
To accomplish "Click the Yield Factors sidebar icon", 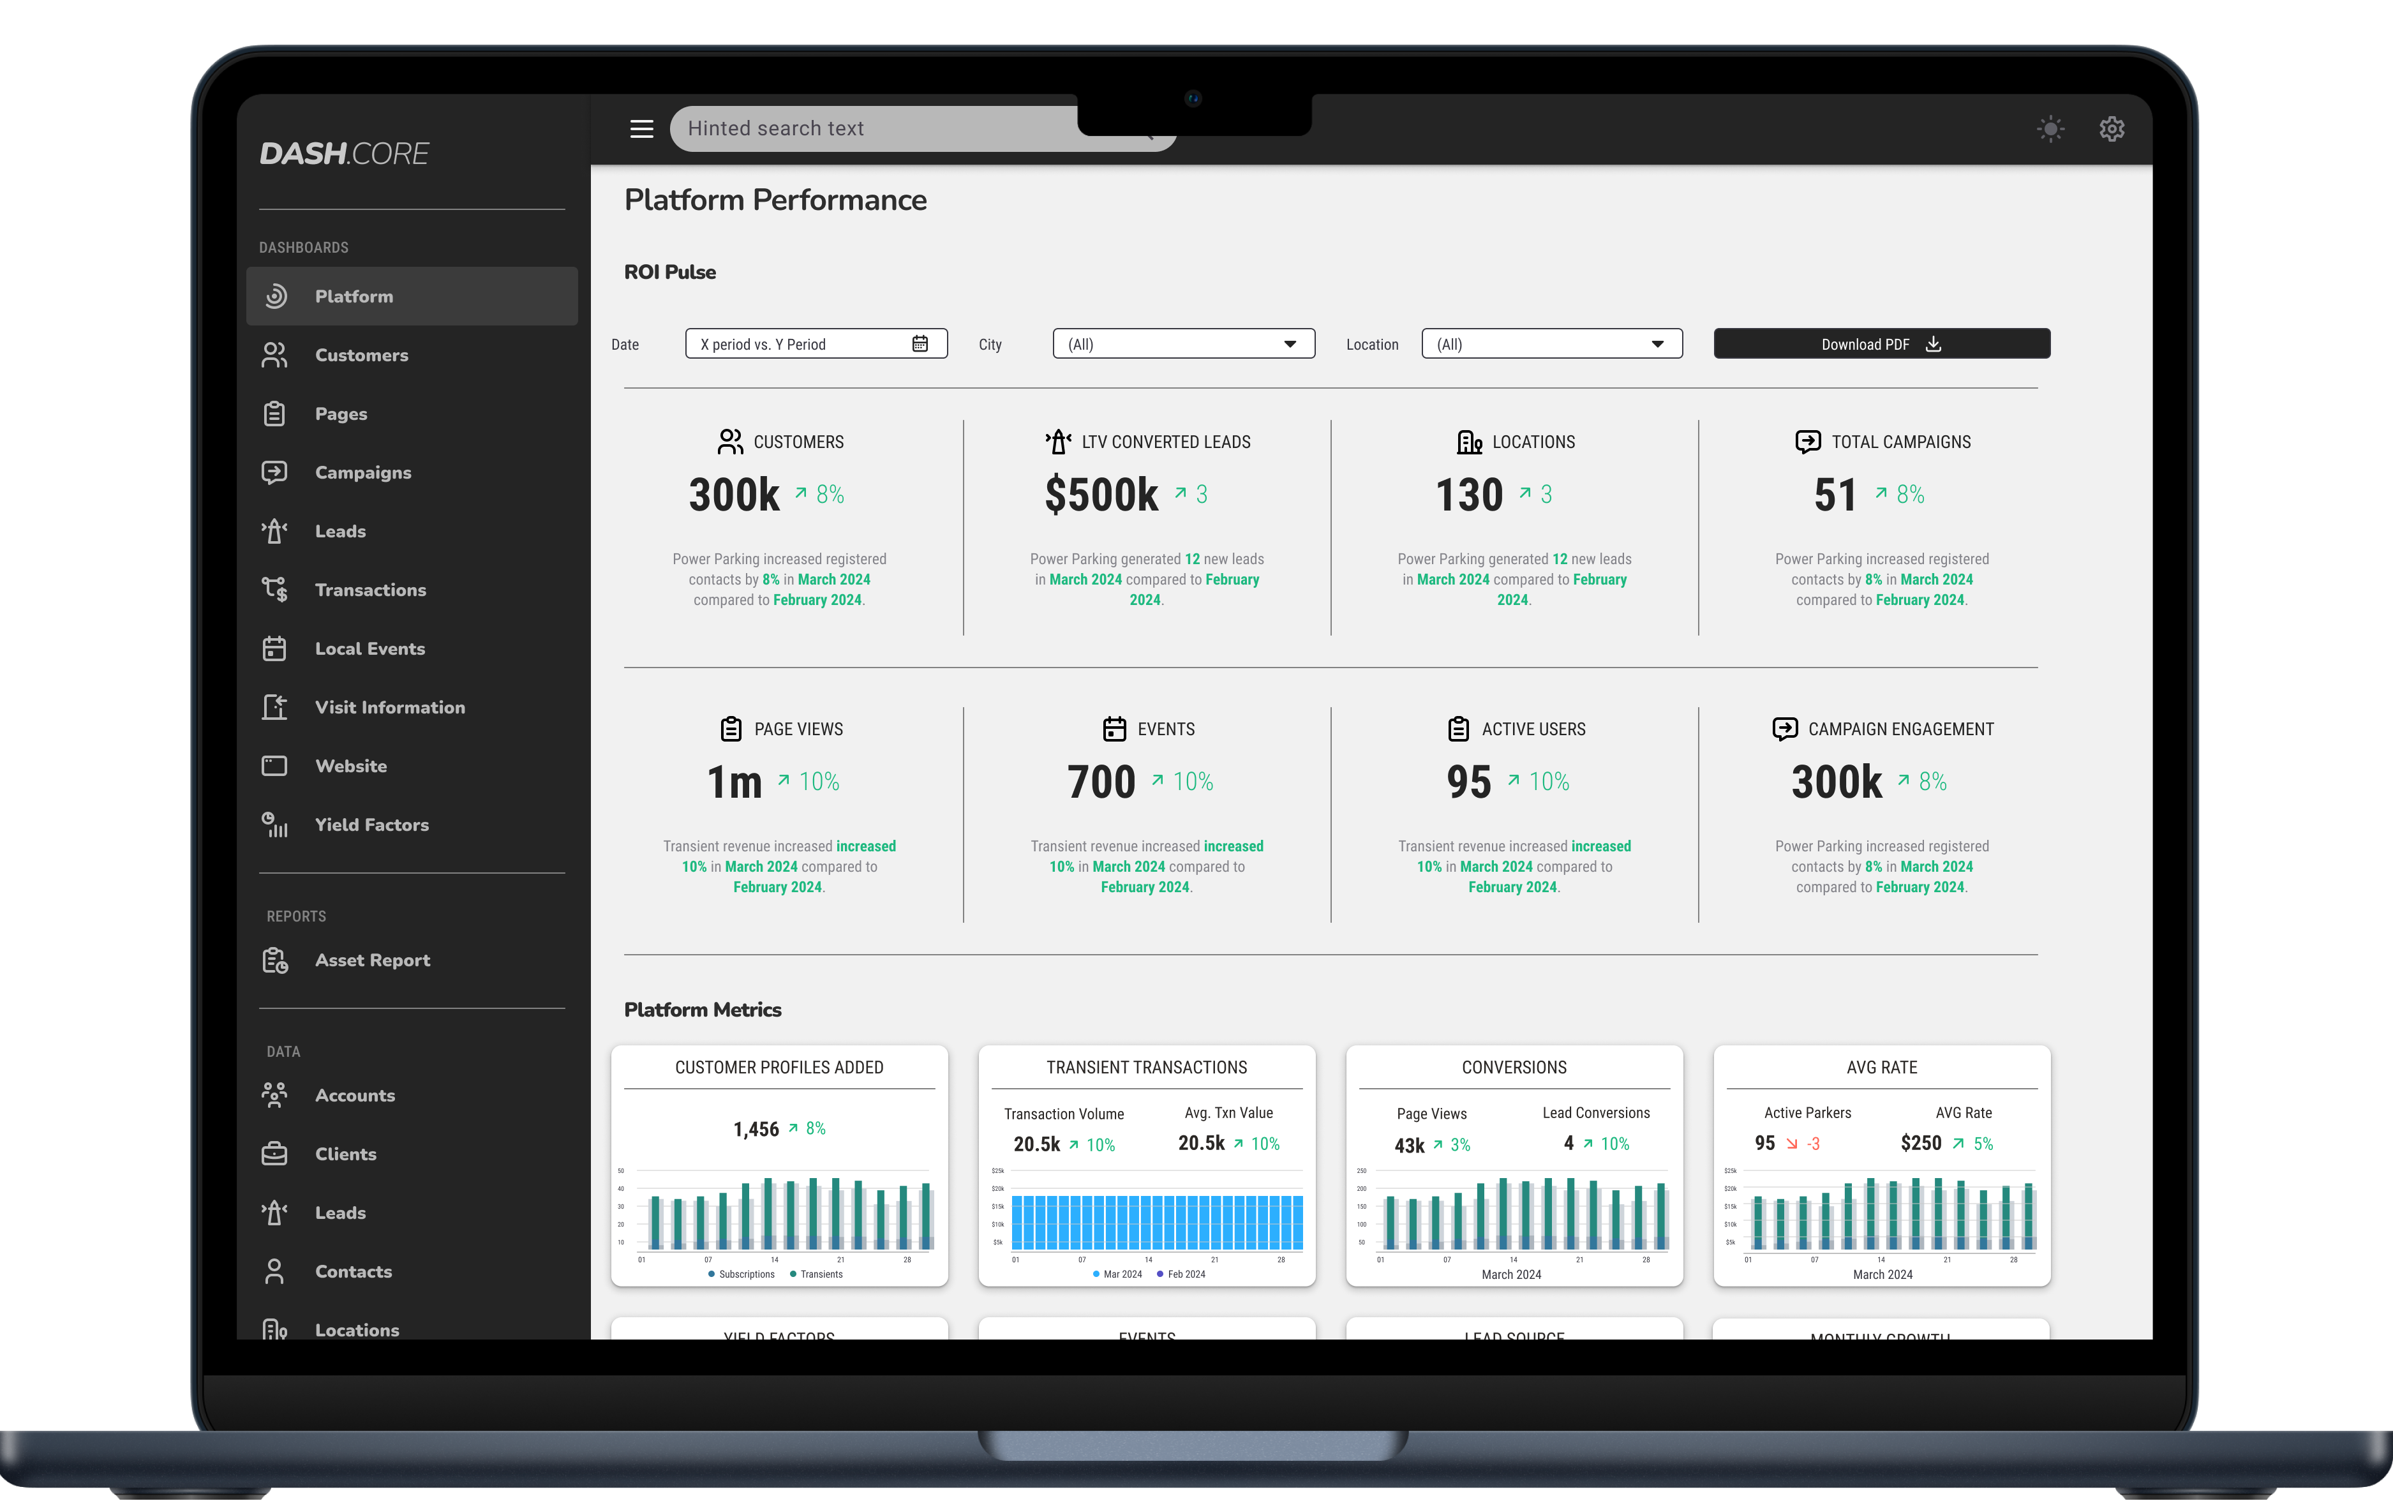I will [x=275, y=825].
